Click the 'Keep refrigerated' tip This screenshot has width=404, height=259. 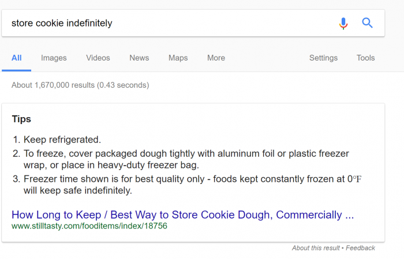(62, 140)
